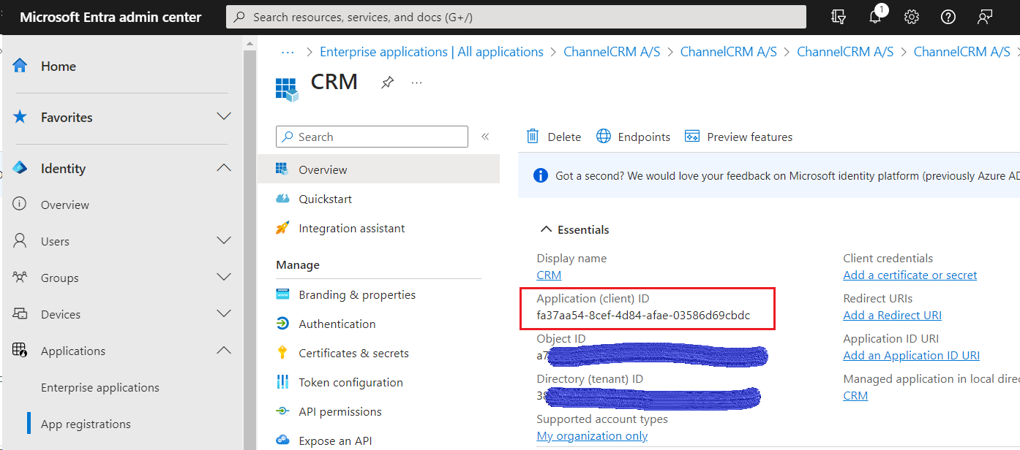Screen dimensions: 1020x450
Task: Click the Preview features toolbar button
Action: (x=738, y=137)
